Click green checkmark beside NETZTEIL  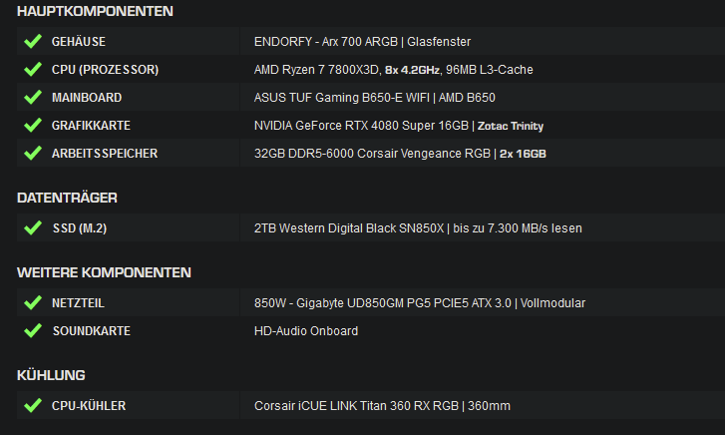[x=33, y=302]
